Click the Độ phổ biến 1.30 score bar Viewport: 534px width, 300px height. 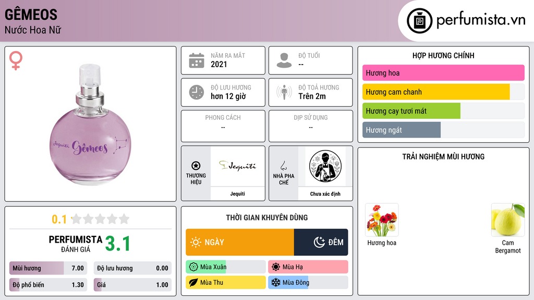[48, 285]
